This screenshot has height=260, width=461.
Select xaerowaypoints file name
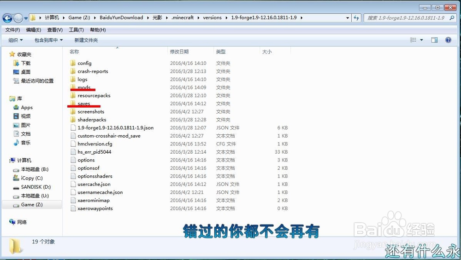95,208
